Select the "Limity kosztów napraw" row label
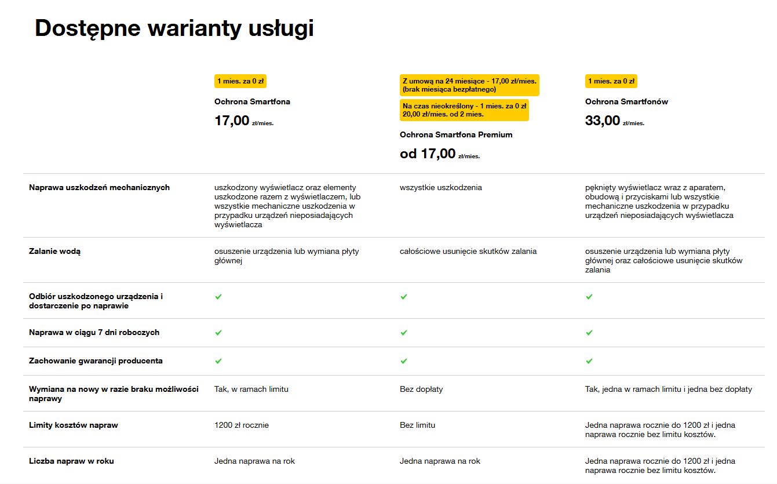 (74, 425)
